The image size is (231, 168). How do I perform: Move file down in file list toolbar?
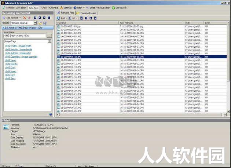click(91, 18)
